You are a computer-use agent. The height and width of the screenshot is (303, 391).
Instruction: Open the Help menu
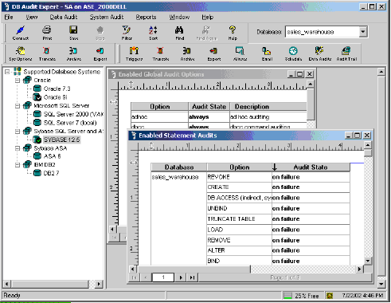(x=207, y=18)
